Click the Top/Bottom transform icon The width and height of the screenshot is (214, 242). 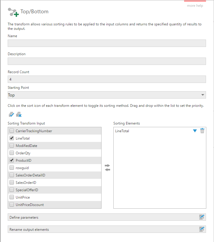tap(12, 12)
